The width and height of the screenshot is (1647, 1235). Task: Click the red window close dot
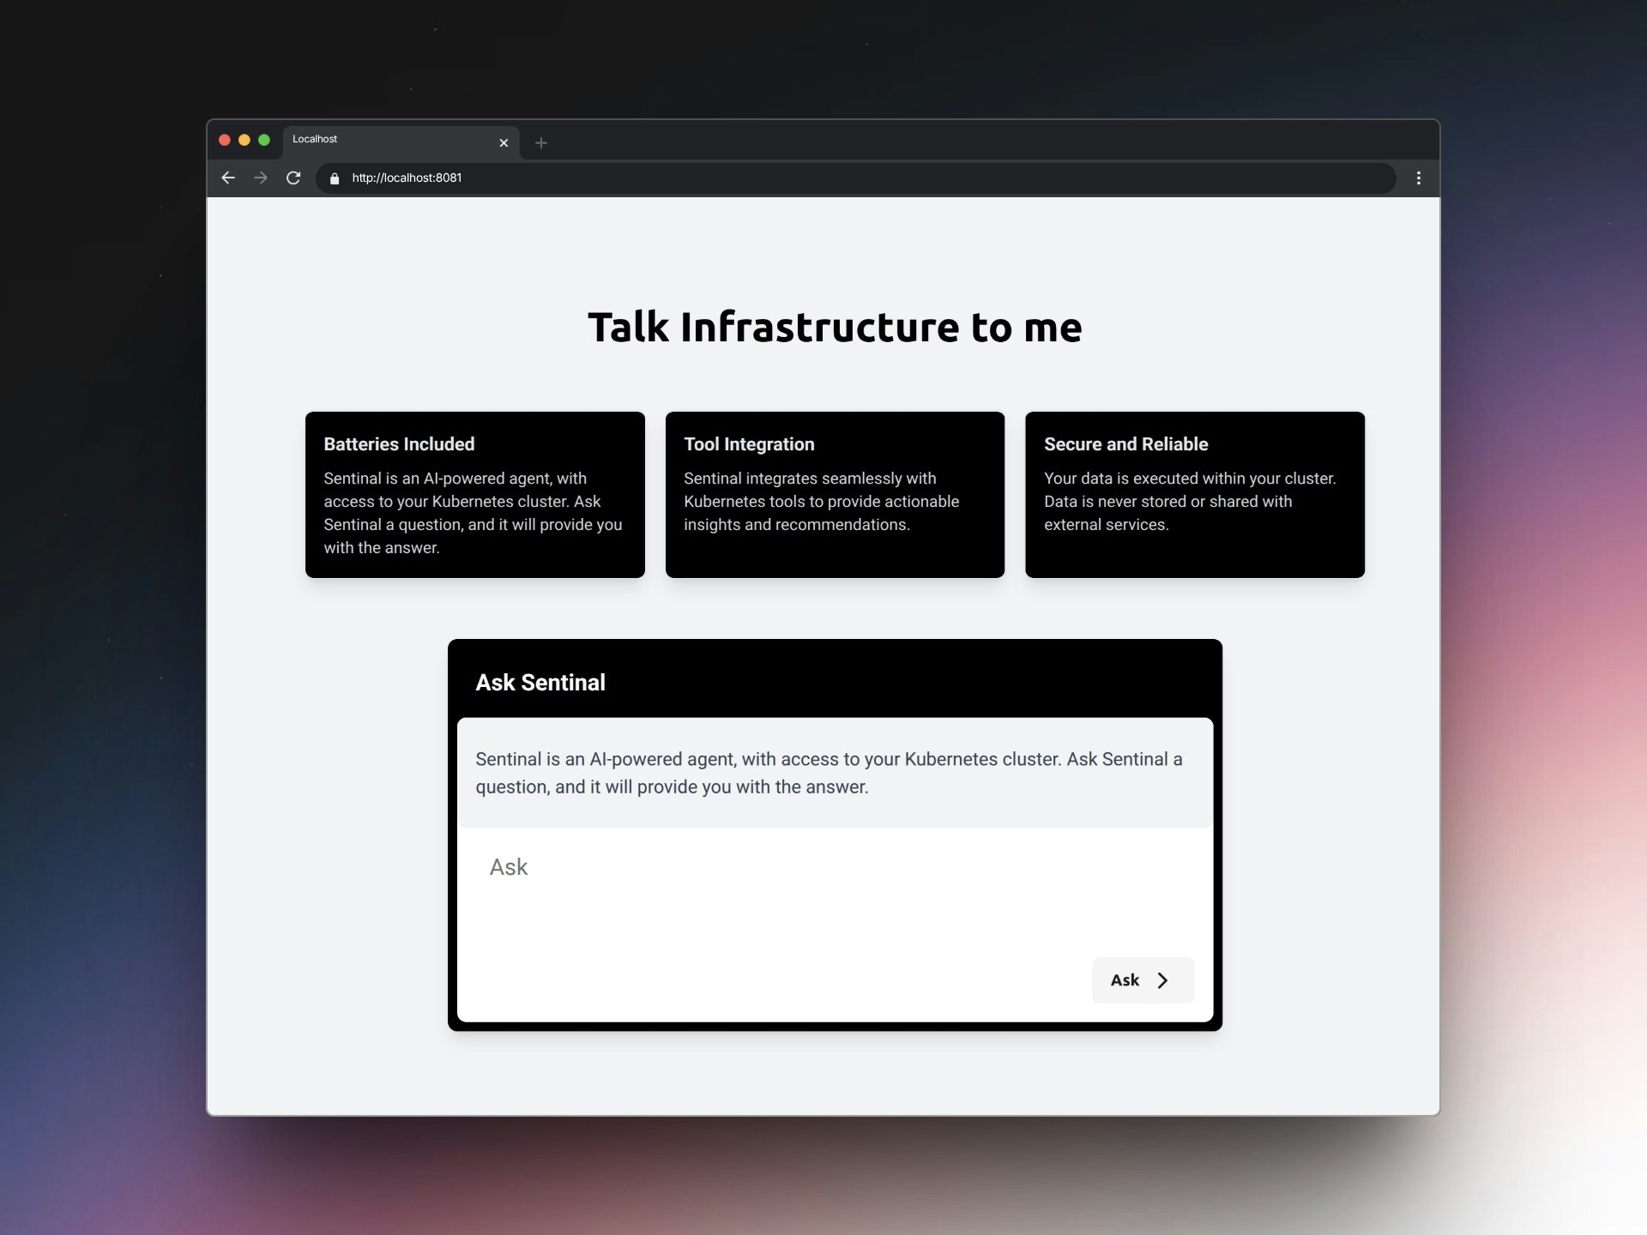point(225,140)
